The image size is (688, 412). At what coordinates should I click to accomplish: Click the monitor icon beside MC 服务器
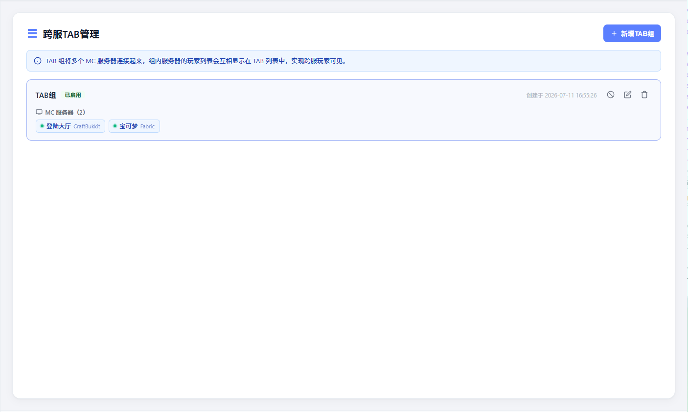[x=39, y=112]
